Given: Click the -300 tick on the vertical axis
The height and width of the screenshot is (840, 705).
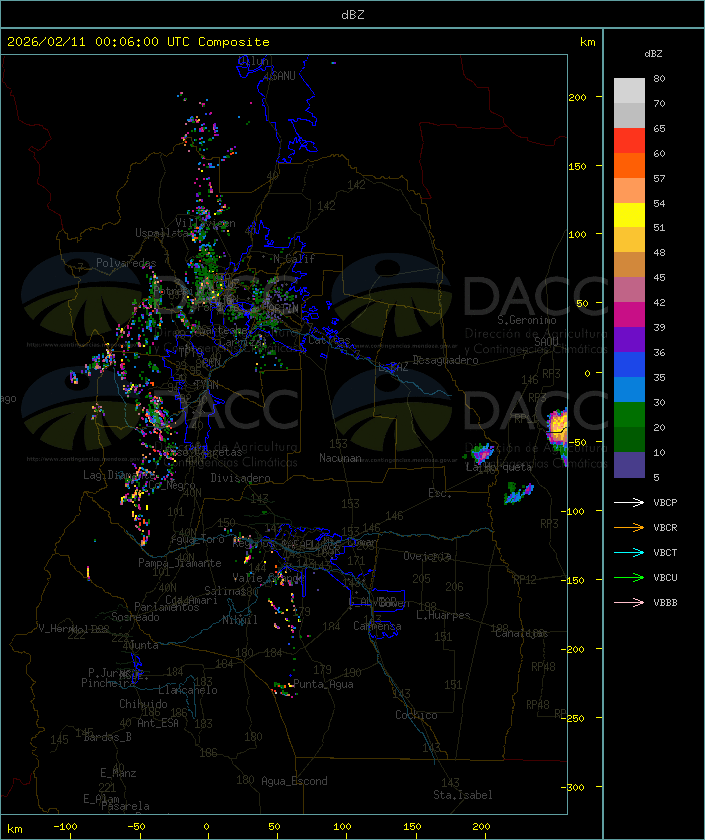Looking at the screenshot, I should pyautogui.click(x=573, y=787).
